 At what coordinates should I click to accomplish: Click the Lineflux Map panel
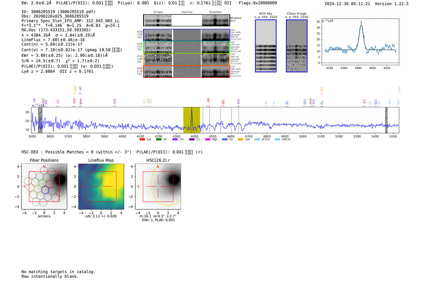pyautogui.click(x=101, y=187)
